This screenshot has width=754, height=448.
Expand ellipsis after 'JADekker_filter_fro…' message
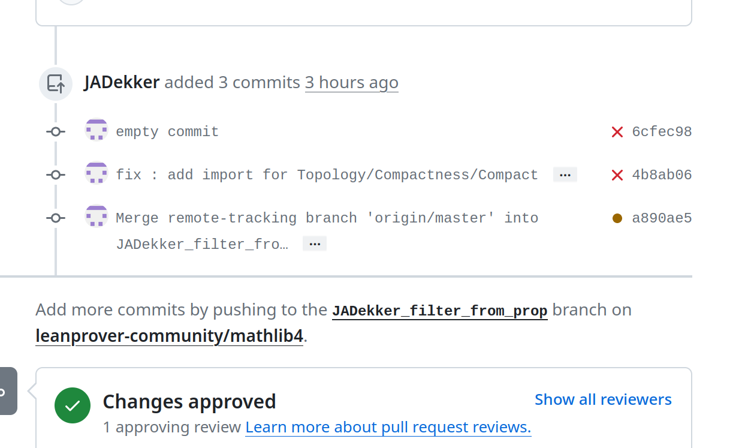coord(315,243)
